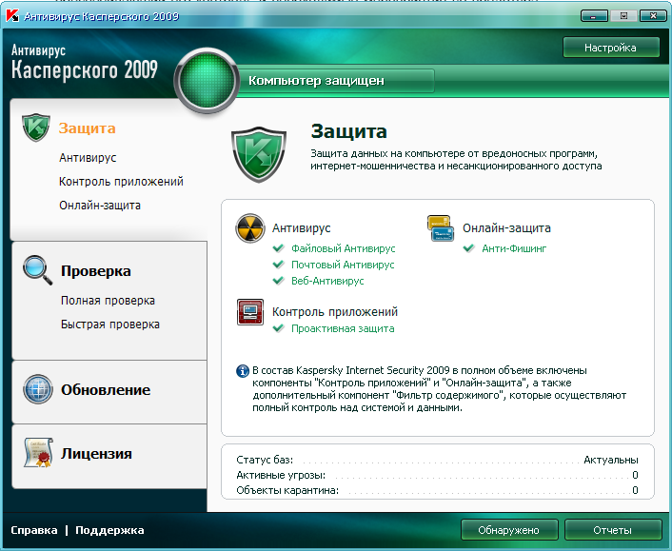Click the Компьютер защищен status bar

pyautogui.click(x=335, y=81)
